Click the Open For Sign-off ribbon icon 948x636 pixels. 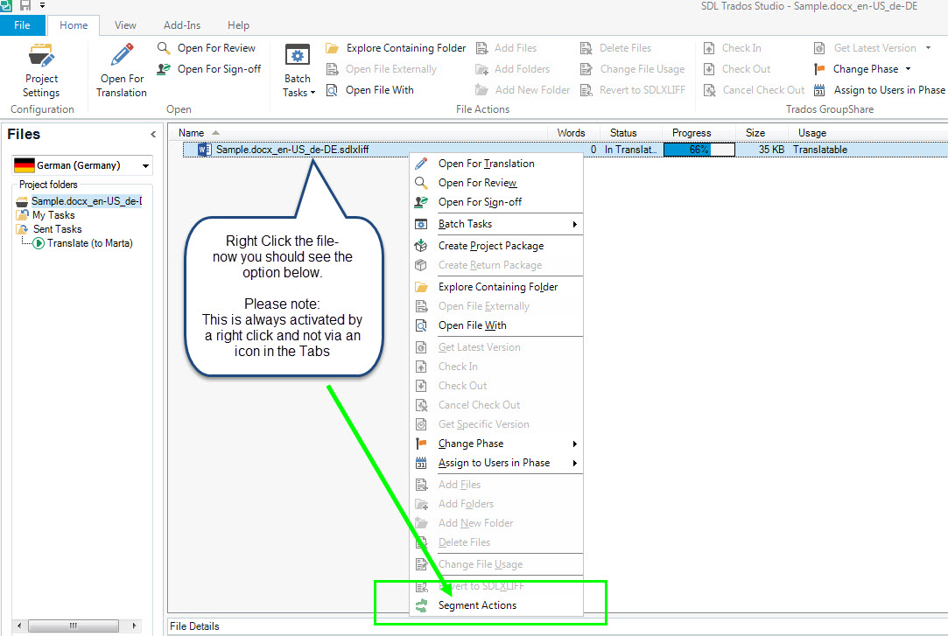(164, 69)
